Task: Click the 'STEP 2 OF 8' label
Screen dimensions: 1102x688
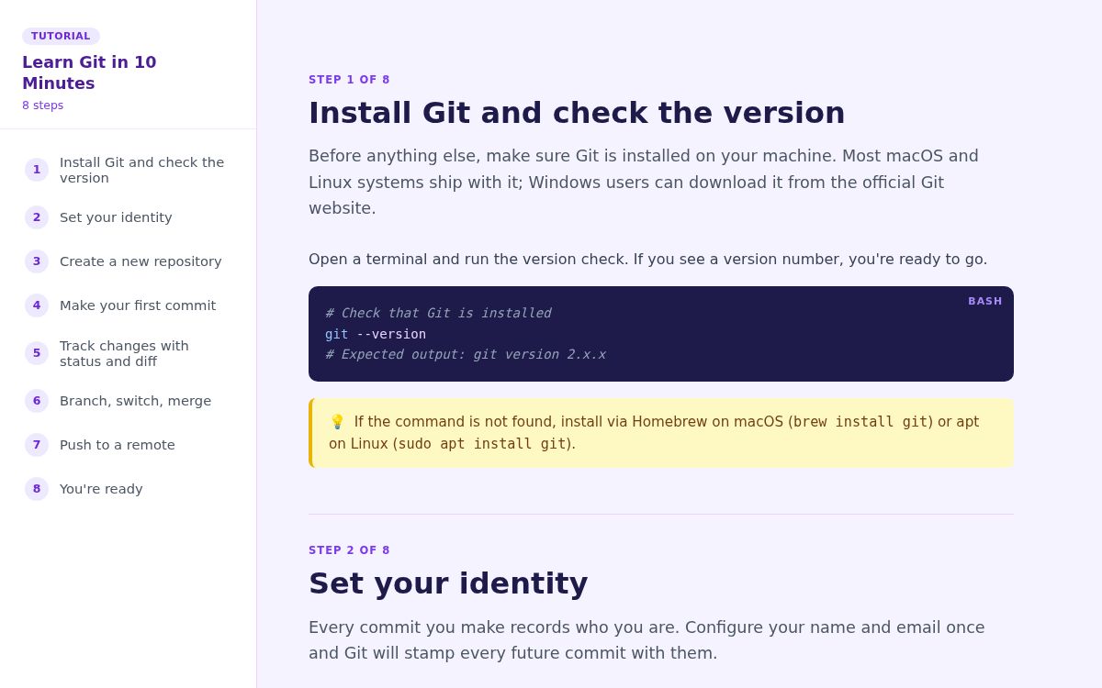Action: click(349, 550)
